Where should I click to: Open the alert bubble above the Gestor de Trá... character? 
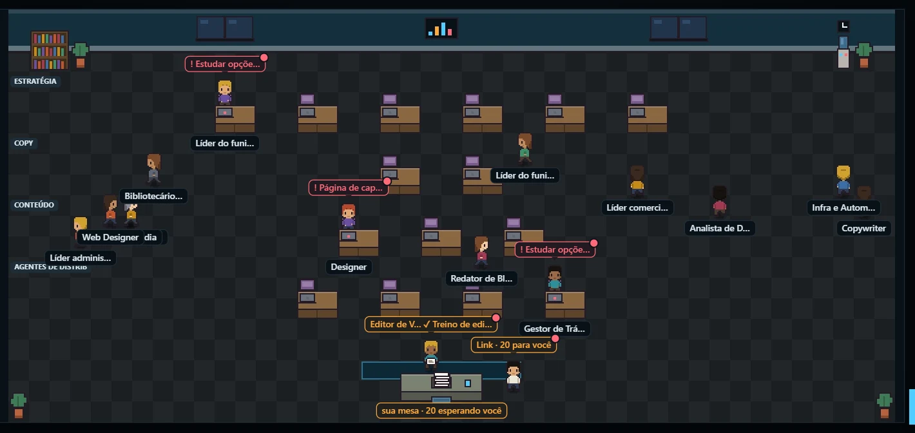pyautogui.click(x=555, y=250)
